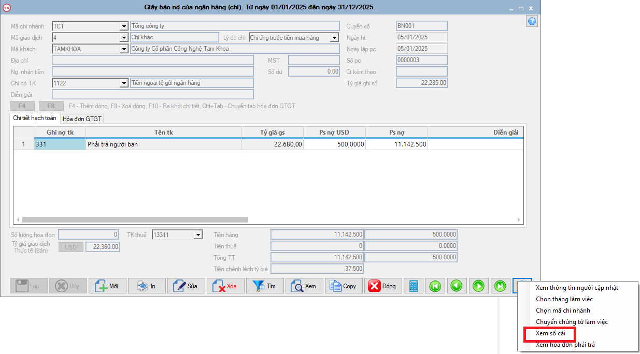The image size is (640, 354).
Task: Click the Mới (New) document button
Action: pos(107,286)
